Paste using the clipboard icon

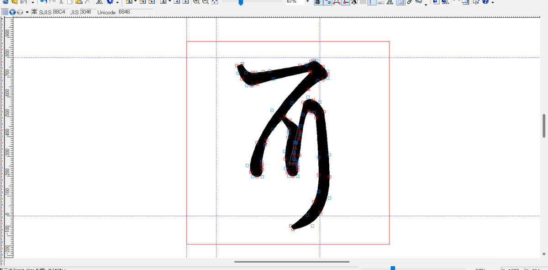pos(79,2)
